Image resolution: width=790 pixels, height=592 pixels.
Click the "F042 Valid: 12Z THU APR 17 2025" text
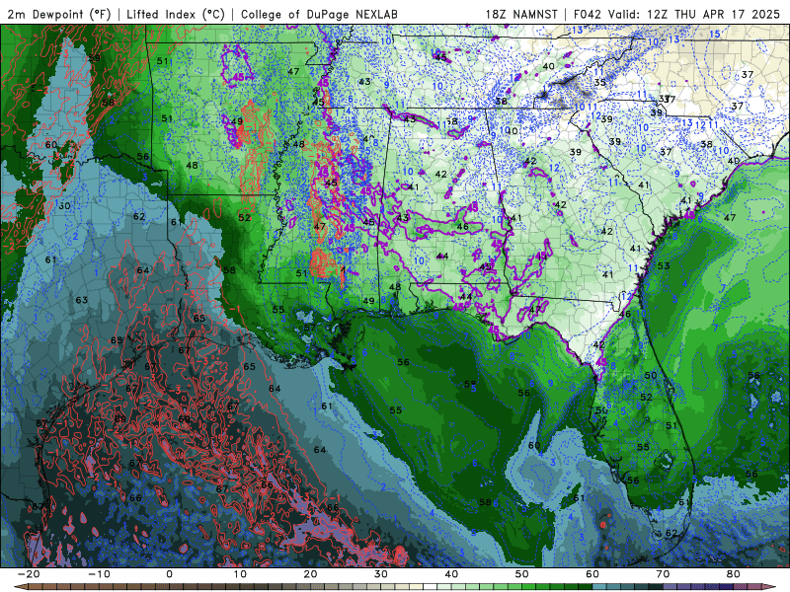pyautogui.click(x=676, y=14)
